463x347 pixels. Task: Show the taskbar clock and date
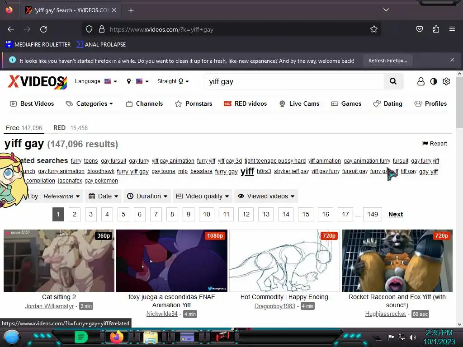(x=439, y=337)
